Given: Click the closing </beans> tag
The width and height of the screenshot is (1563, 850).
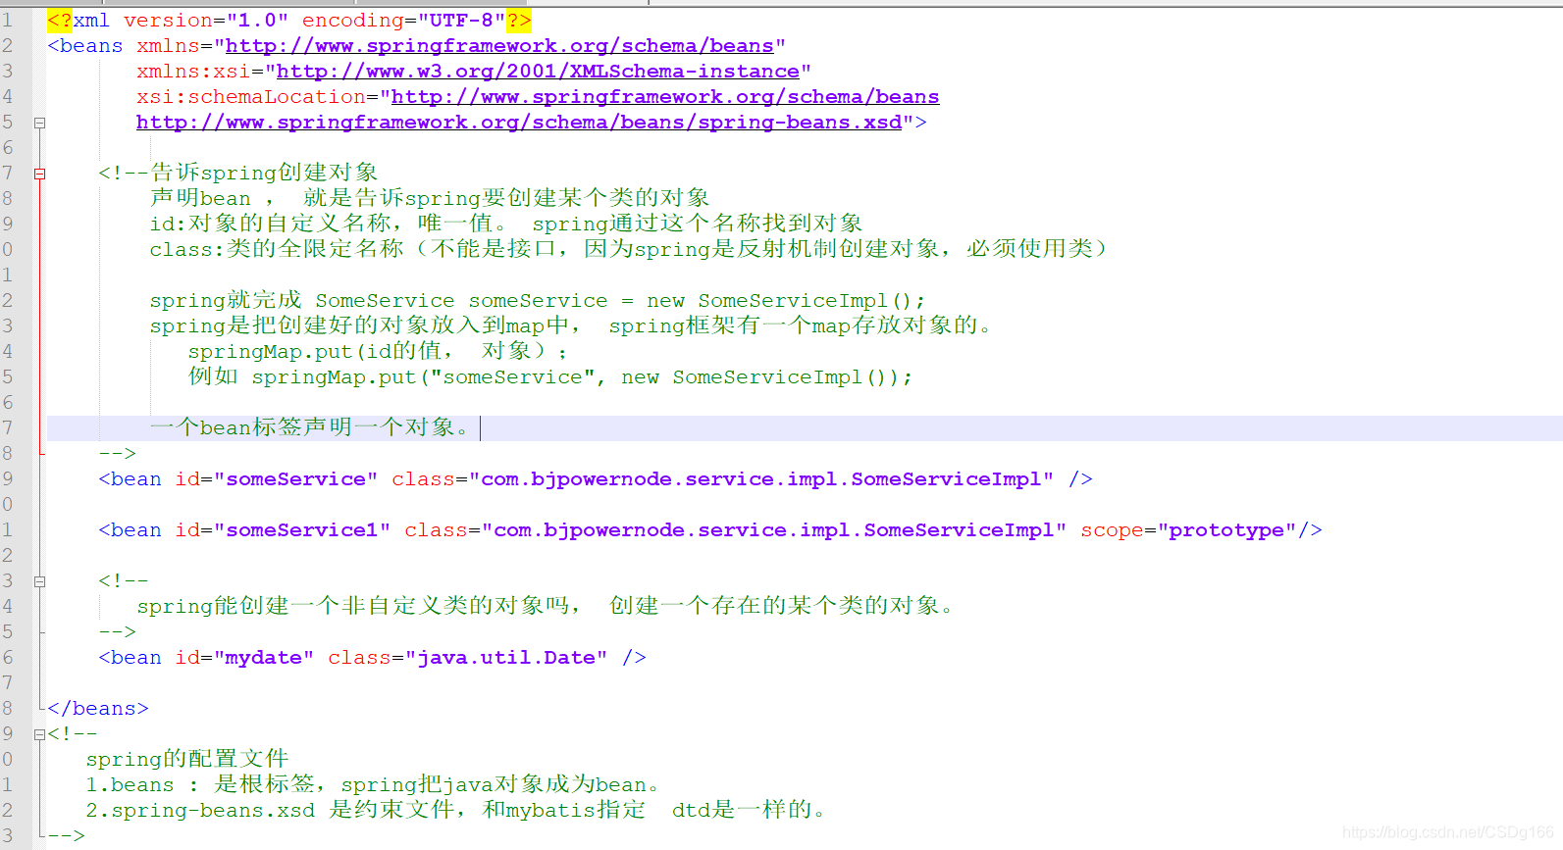Looking at the screenshot, I should 98,709.
